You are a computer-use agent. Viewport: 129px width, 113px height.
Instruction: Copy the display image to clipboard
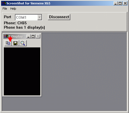[x=8, y=43]
